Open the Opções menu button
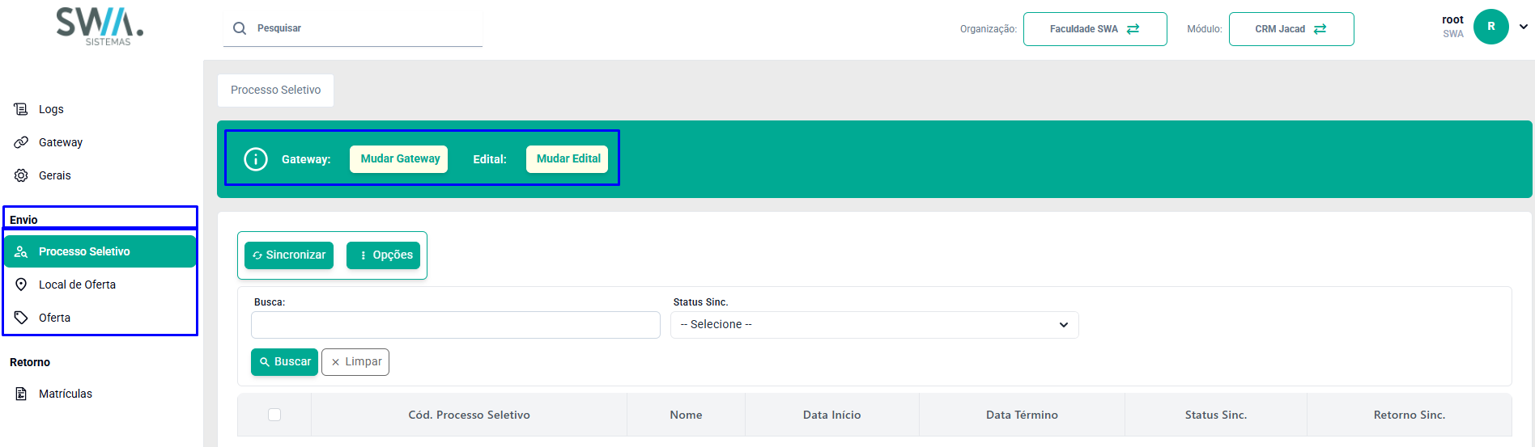The height and width of the screenshot is (447, 1535). [x=383, y=255]
